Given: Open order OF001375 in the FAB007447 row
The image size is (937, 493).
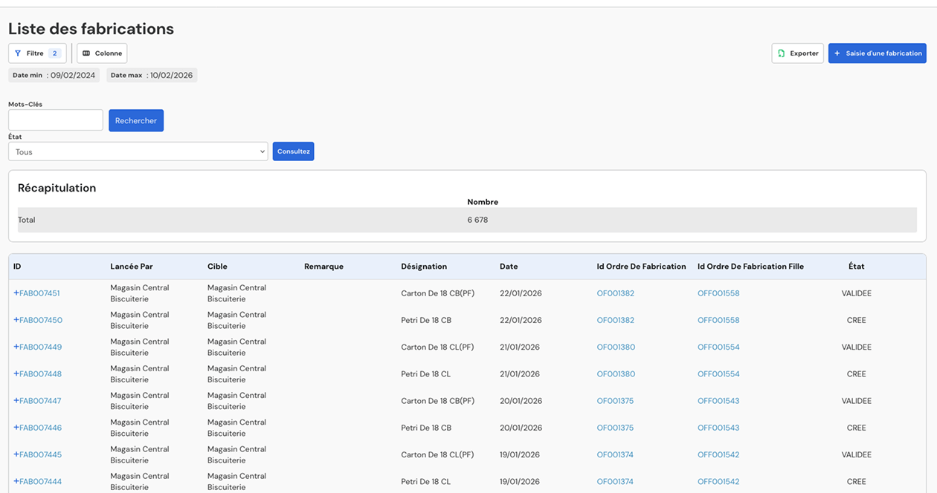Looking at the screenshot, I should 616,400.
